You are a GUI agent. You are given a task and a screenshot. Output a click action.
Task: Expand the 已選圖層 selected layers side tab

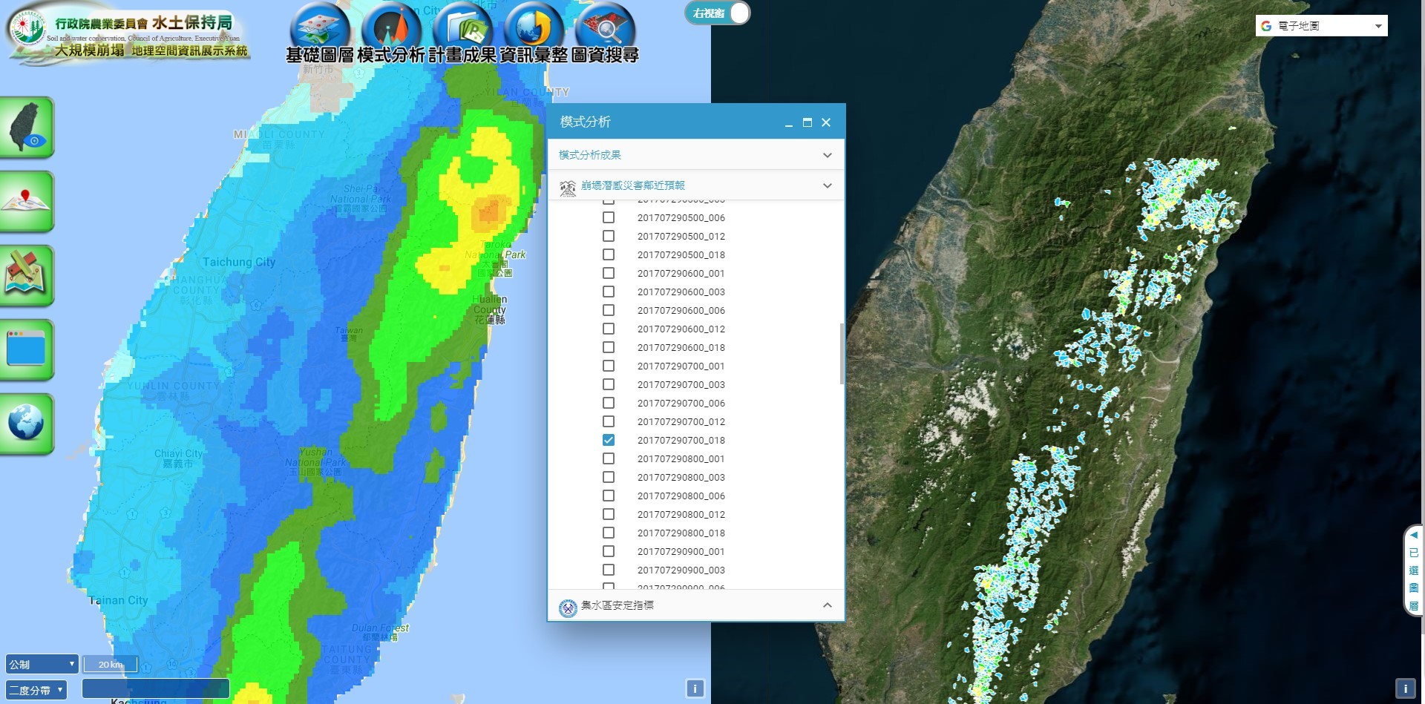(x=1414, y=570)
